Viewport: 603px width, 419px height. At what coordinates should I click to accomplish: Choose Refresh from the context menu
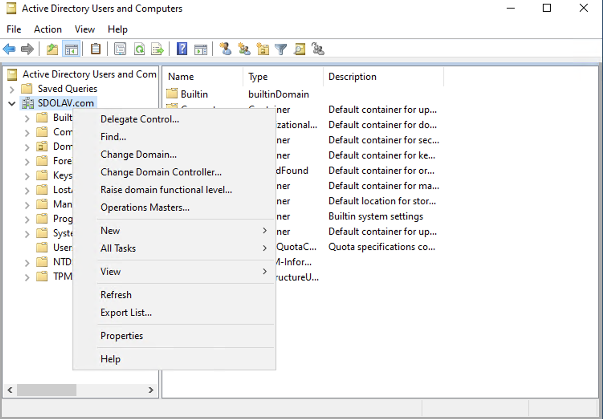click(x=174, y=295)
